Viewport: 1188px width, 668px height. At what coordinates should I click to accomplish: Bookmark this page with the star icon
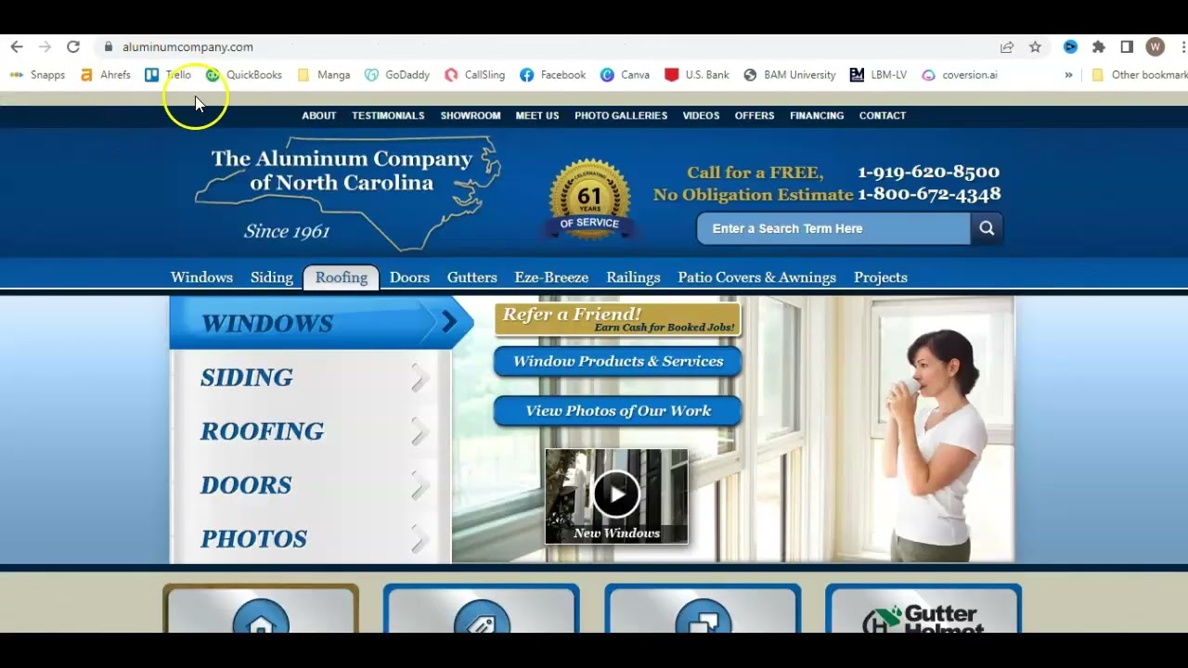1035,46
